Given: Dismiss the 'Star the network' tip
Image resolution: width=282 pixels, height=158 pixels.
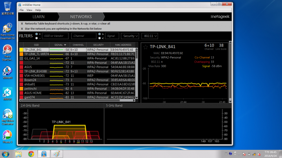Looking at the screenshot, I should [22, 29].
